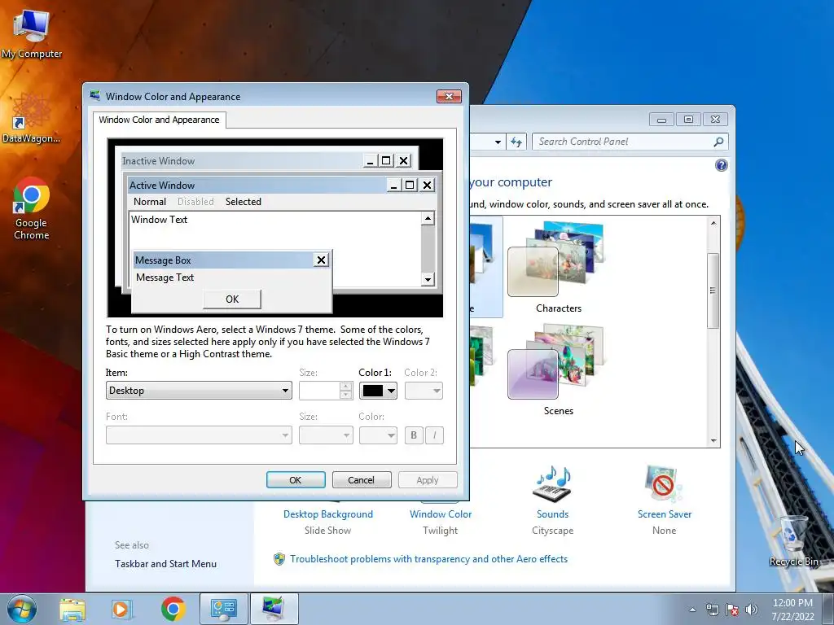Select the Scenes theme thumbnail
Screen dimensions: 834x625
tap(557, 362)
